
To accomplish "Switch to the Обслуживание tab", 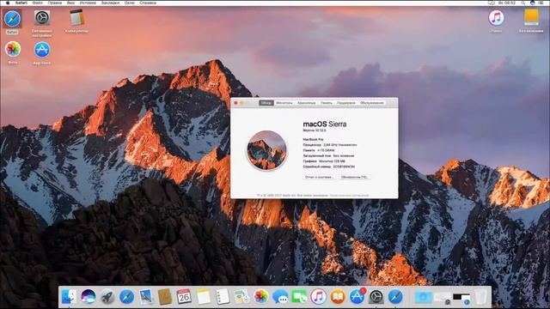I will [372, 103].
